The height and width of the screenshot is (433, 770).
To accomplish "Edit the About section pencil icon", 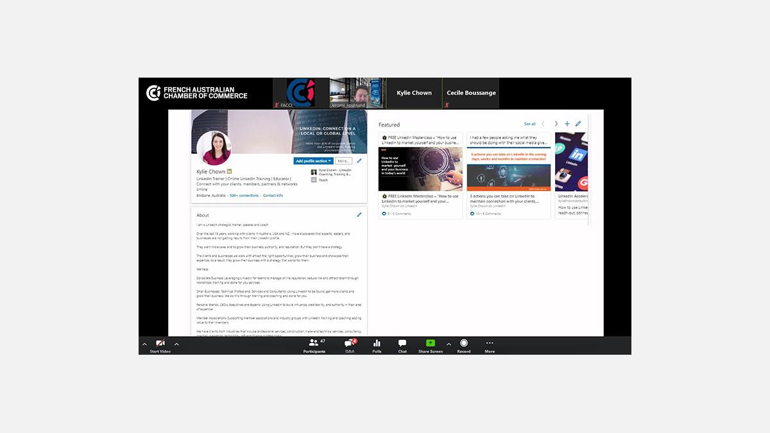I will (x=359, y=215).
